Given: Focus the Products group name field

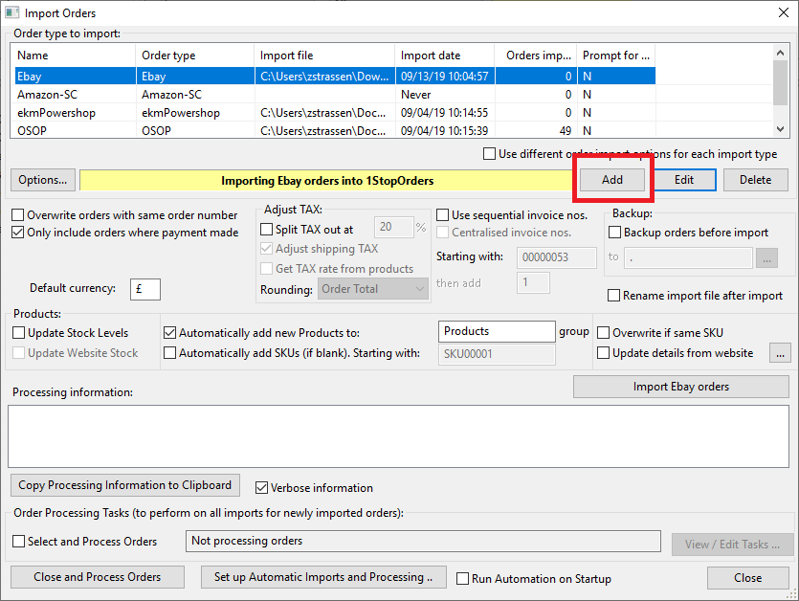Looking at the screenshot, I should 497,331.
